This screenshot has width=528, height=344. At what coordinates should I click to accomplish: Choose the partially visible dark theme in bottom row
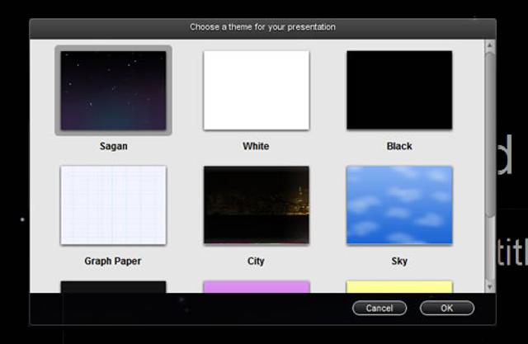click(x=113, y=286)
